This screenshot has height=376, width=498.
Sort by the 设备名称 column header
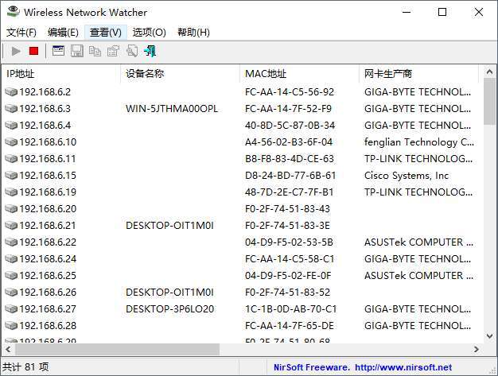coord(180,74)
